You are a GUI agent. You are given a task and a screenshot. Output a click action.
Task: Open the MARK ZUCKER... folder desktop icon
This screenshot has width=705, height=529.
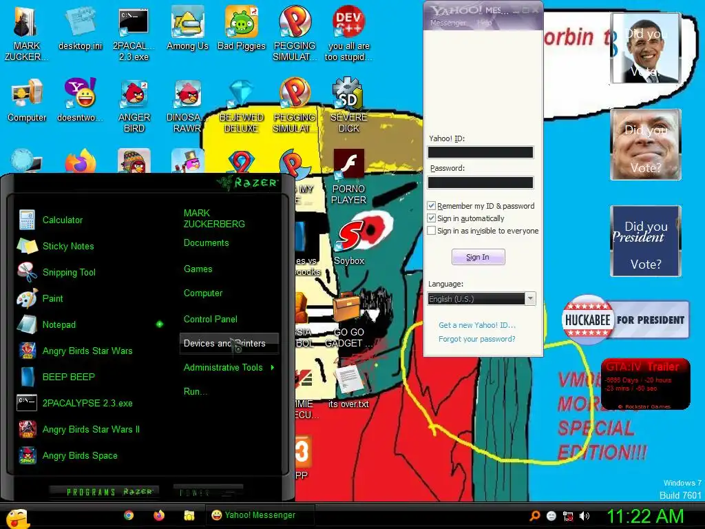tap(26, 34)
